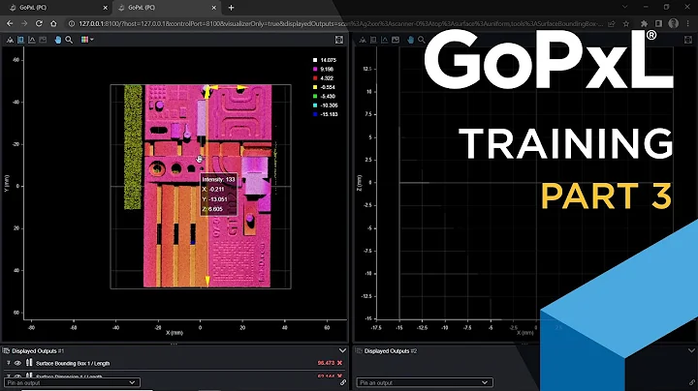
Task: Go forward in browser history
Action: click(24, 23)
